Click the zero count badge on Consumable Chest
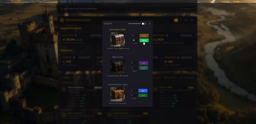Image resolution: width=256 pixels, height=124 pixels. pos(123,100)
